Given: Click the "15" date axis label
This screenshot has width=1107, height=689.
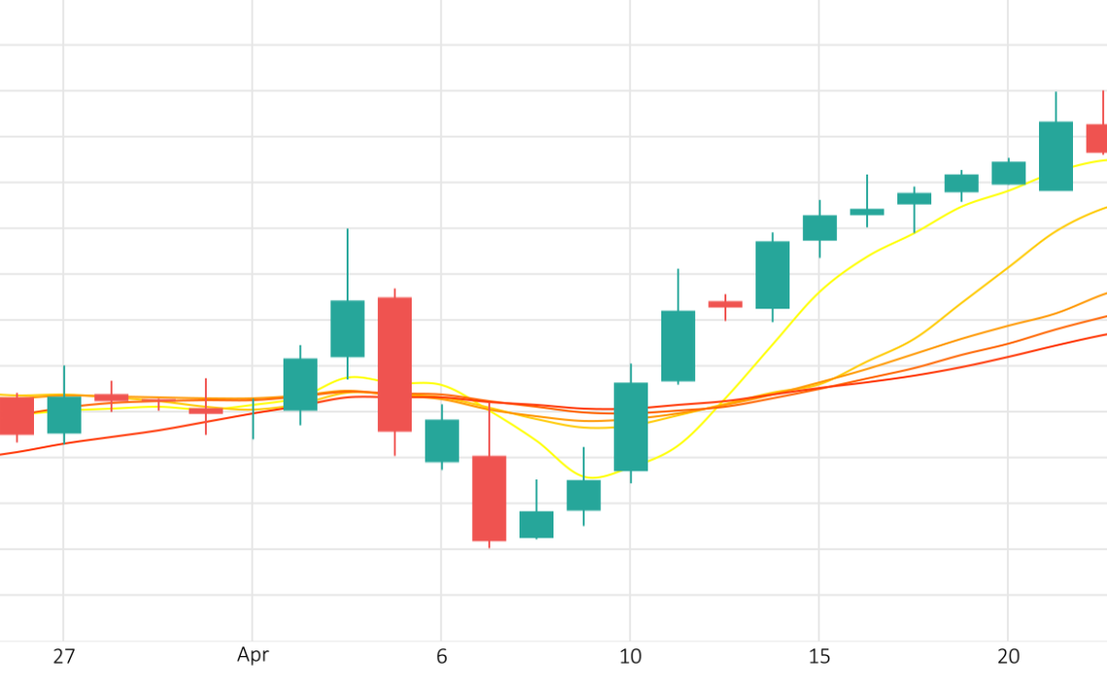Looking at the screenshot, I should (x=820, y=657).
